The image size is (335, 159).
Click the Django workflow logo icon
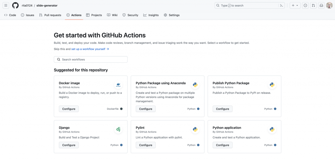point(118,130)
